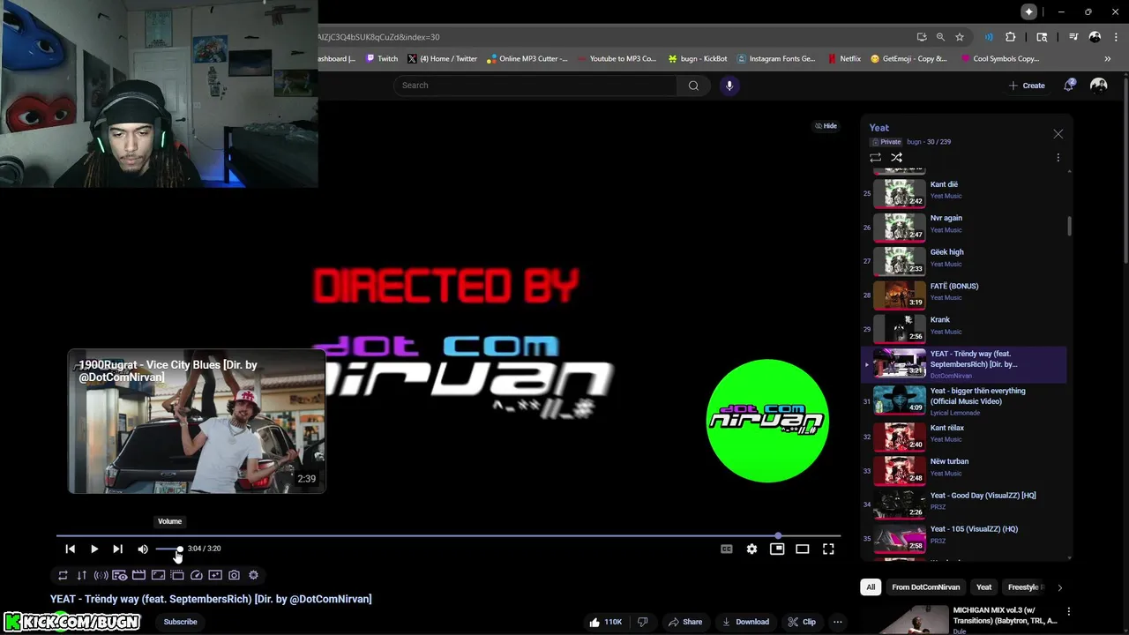Dislike the video

click(642, 622)
